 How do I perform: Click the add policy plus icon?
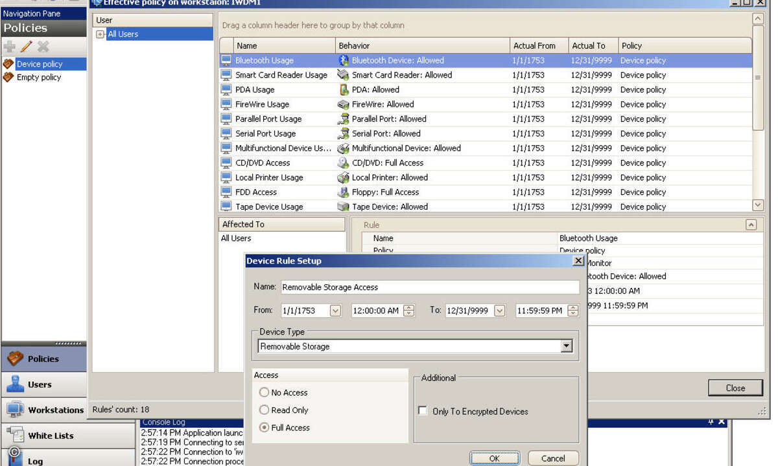click(x=10, y=47)
